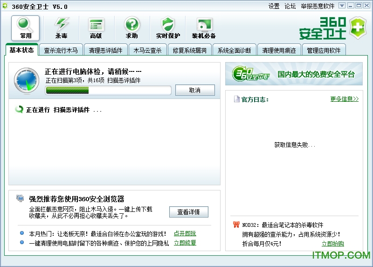The image size is (373, 267).
Task: Open the 杀毒 antivirus section
Action: coord(61,28)
